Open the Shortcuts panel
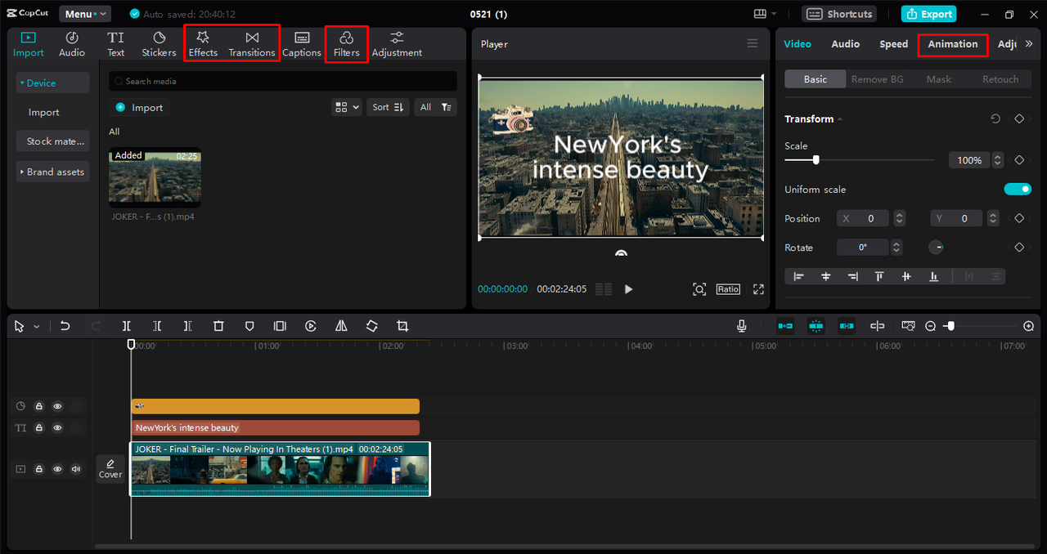The height and width of the screenshot is (554, 1047). click(x=839, y=14)
